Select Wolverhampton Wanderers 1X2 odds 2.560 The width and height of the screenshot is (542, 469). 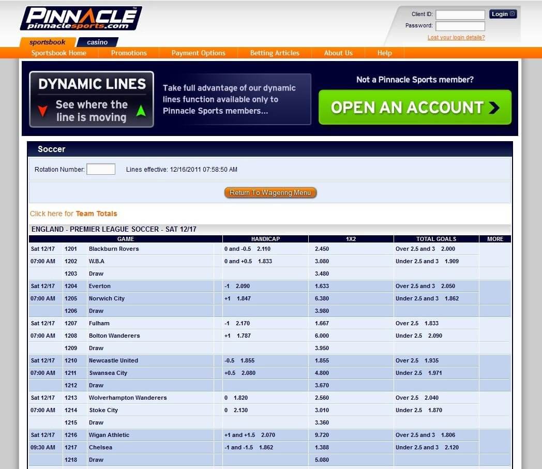pyautogui.click(x=322, y=398)
